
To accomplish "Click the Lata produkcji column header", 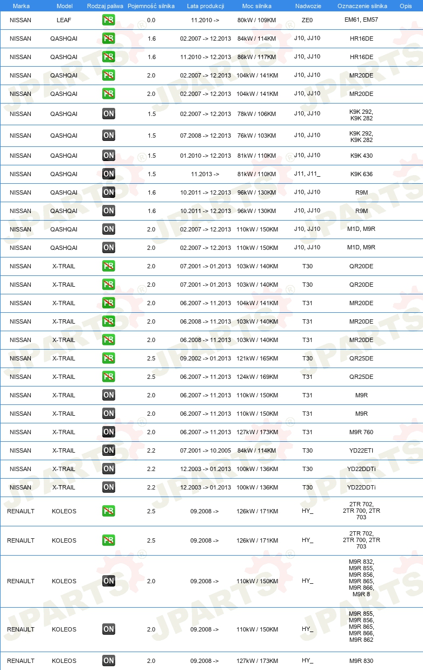I will pyautogui.click(x=206, y=6).
